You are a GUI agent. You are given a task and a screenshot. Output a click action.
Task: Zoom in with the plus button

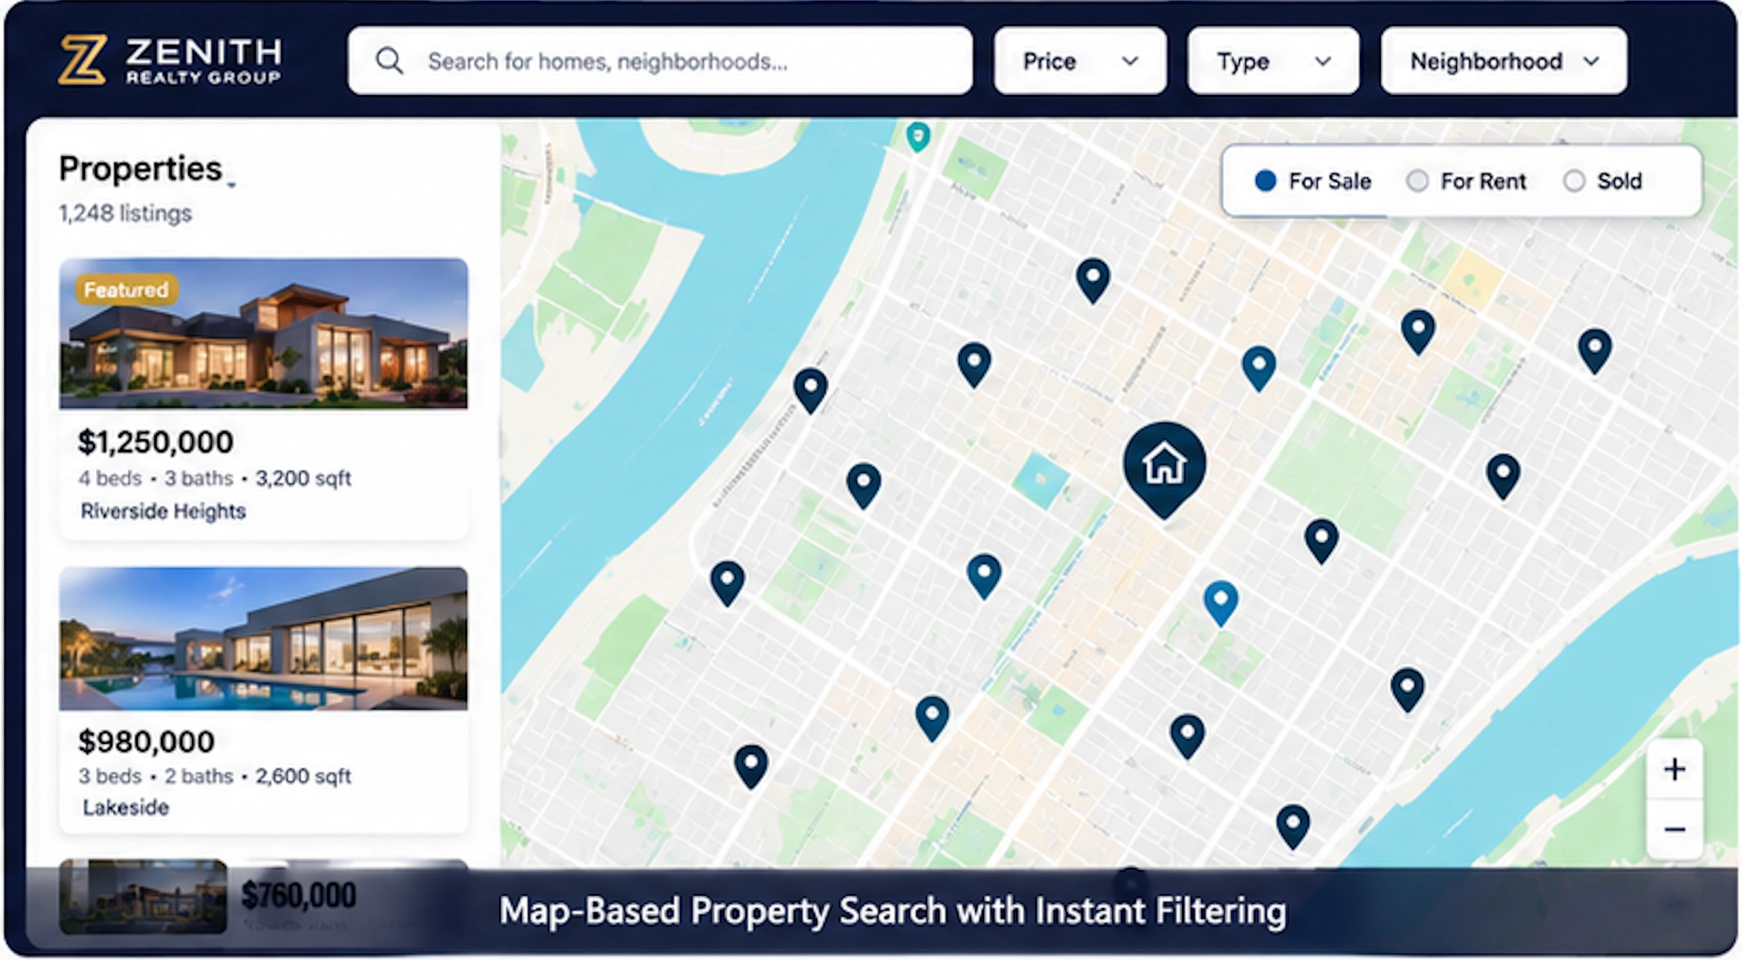(x=1674, y=769)
